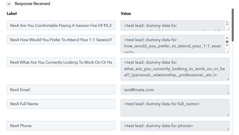The image size is (239, 135).
Task: Click the session fee value scroll-up arrow
Action: (227, 22)
